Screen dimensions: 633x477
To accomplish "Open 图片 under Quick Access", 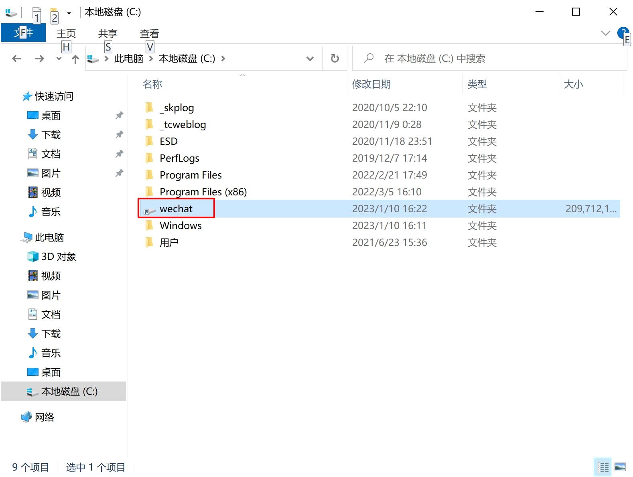I will 51,173.
